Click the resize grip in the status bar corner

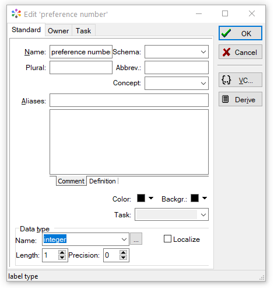[x=262, y=277]
